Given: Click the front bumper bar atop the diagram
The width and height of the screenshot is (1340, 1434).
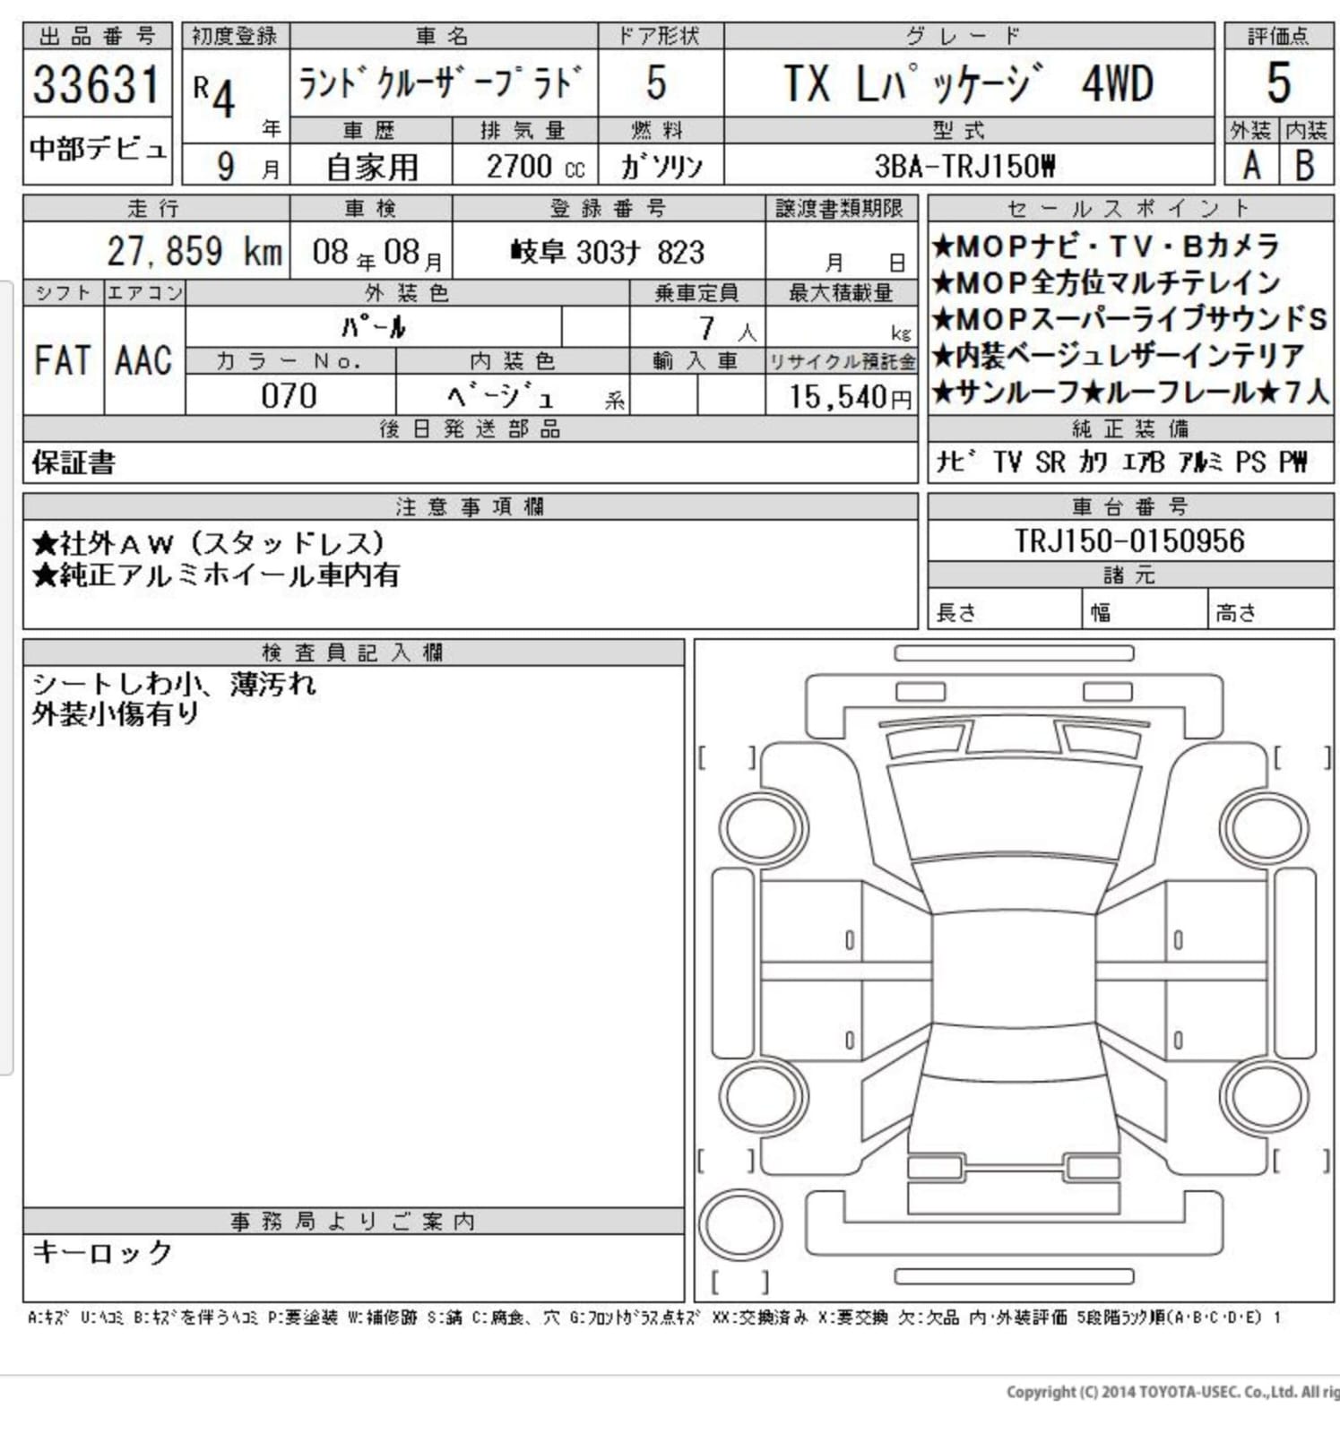Looking at the screenshot, I should tap(1014, 653).
